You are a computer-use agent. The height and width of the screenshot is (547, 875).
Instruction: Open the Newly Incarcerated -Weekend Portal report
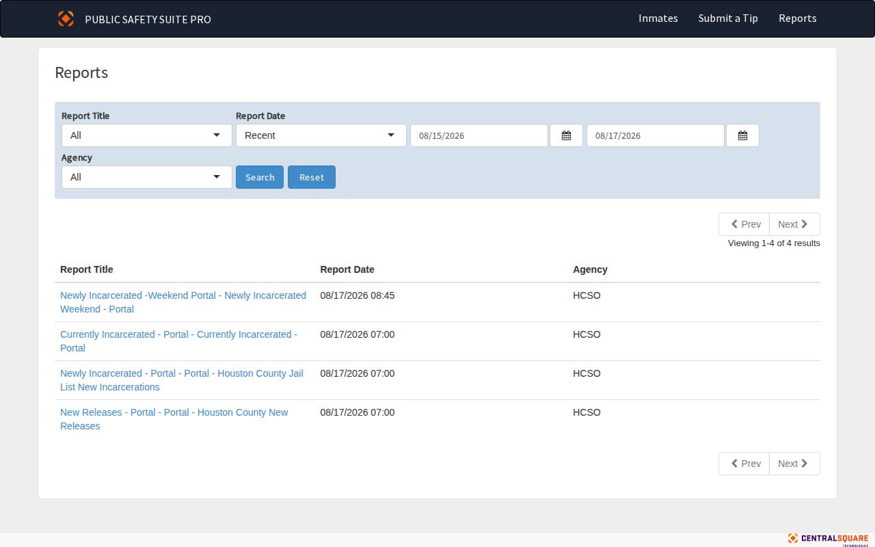(x=183, y=302)
